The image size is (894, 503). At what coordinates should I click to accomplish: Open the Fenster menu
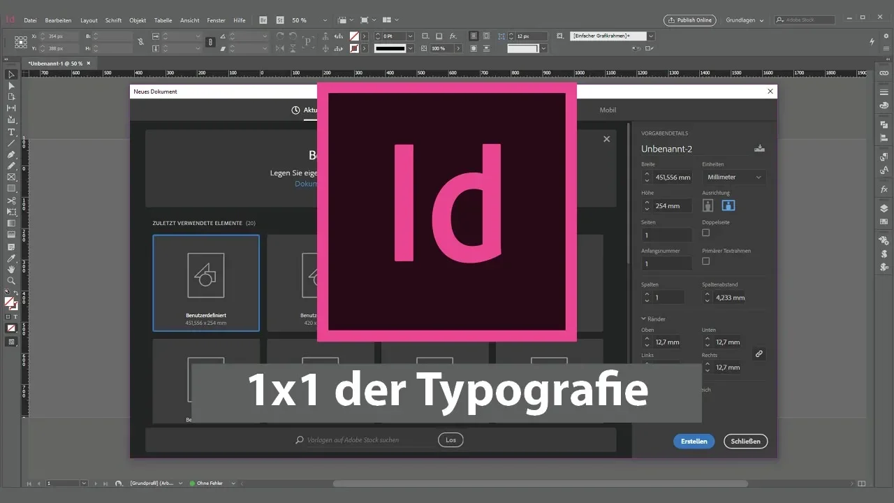(217, 20)
